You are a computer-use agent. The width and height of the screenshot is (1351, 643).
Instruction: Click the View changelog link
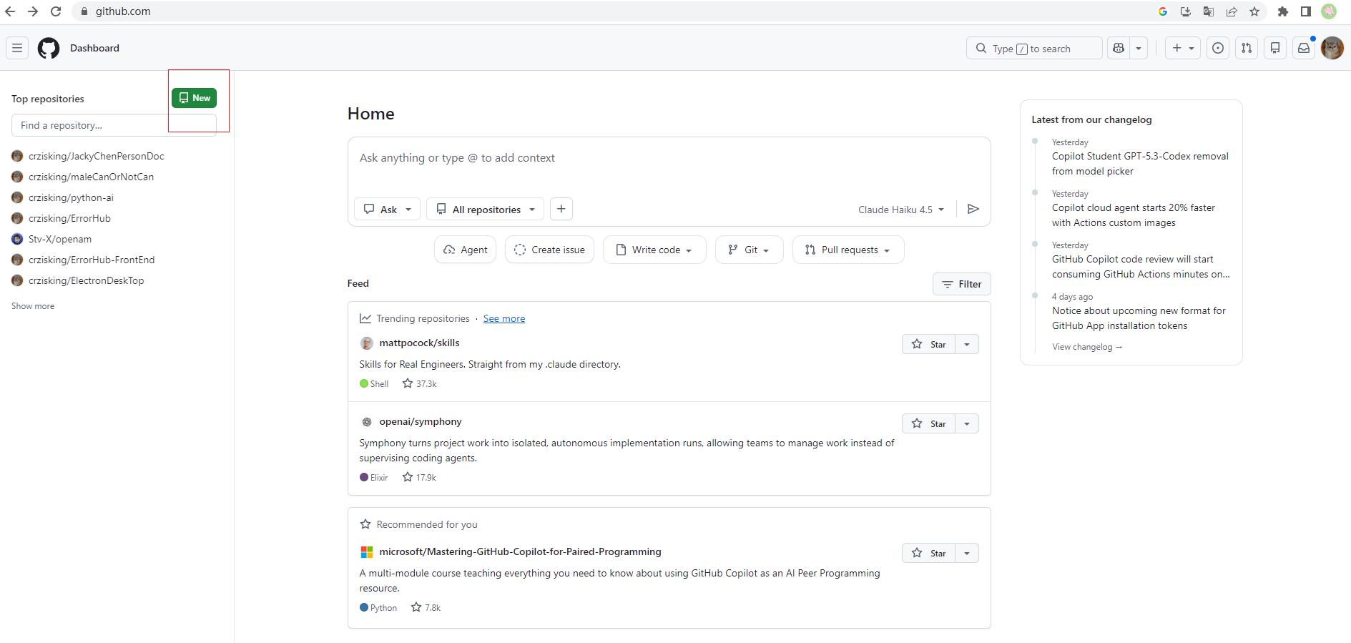coord(1087,347)
